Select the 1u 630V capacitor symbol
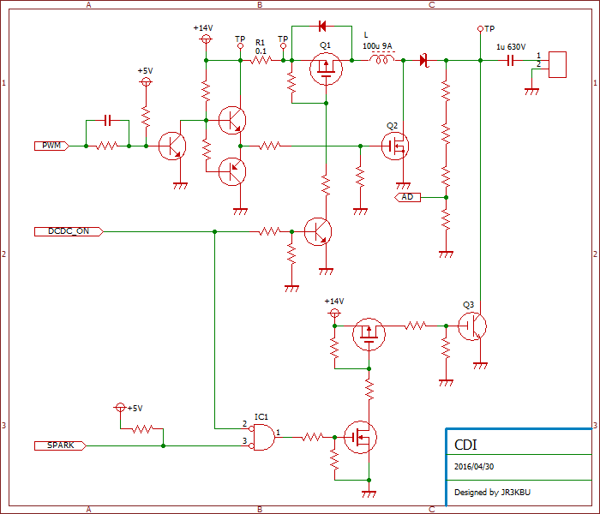600x514 pixels. 510,61
